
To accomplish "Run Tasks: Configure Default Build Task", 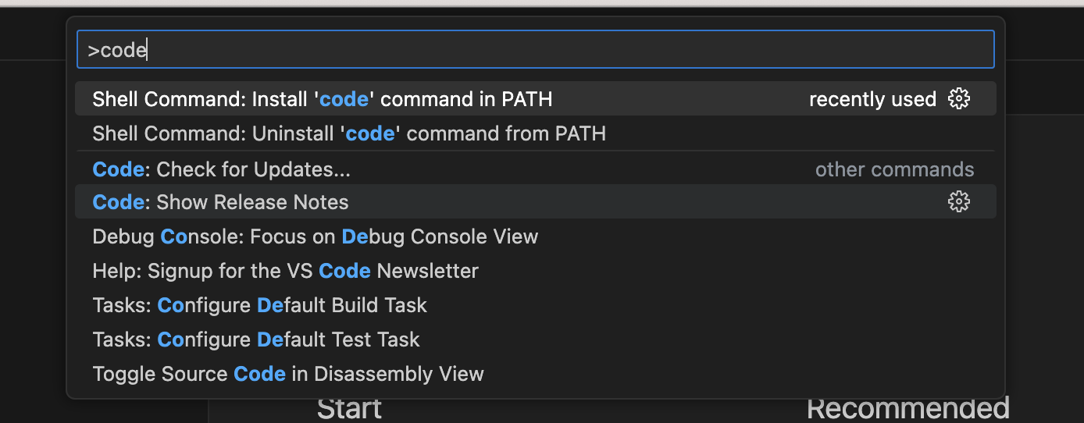I will tap(535, 305).
